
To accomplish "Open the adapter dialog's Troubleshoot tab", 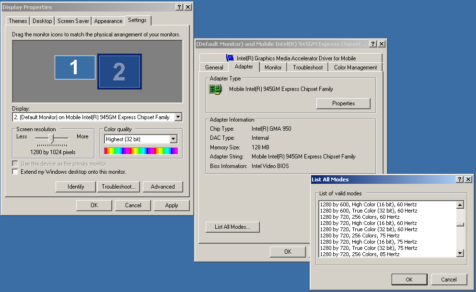I will (x=308, y=67).
